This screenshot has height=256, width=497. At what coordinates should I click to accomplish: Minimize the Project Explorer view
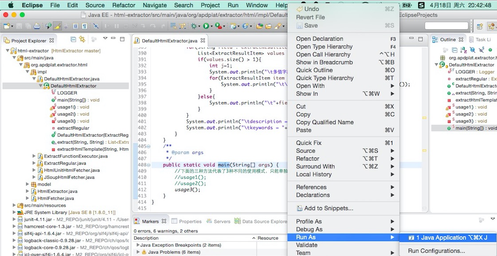click(113, 39)
